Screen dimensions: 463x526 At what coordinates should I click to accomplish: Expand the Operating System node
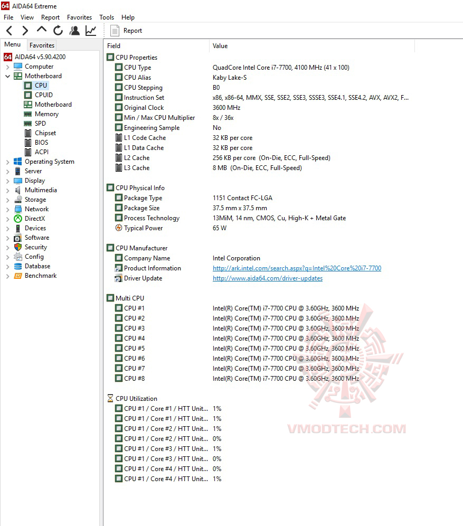(x=8, y=162)
